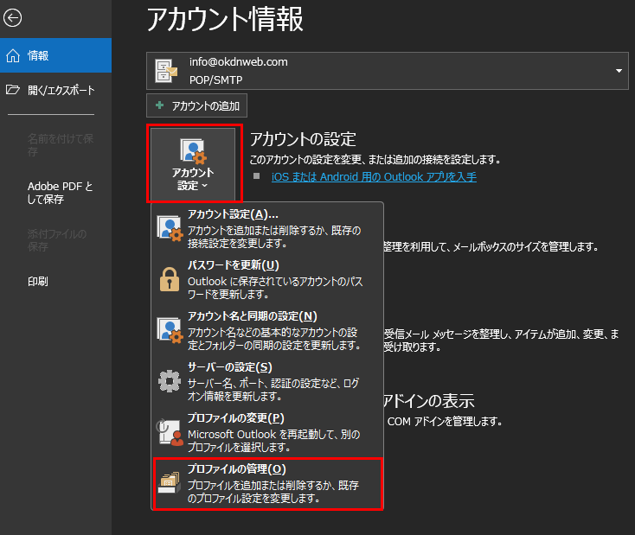Choose アカウント設定(A)... from the menu
The image size is (635, 535).
pyautogui.click(x=268, y=226)
